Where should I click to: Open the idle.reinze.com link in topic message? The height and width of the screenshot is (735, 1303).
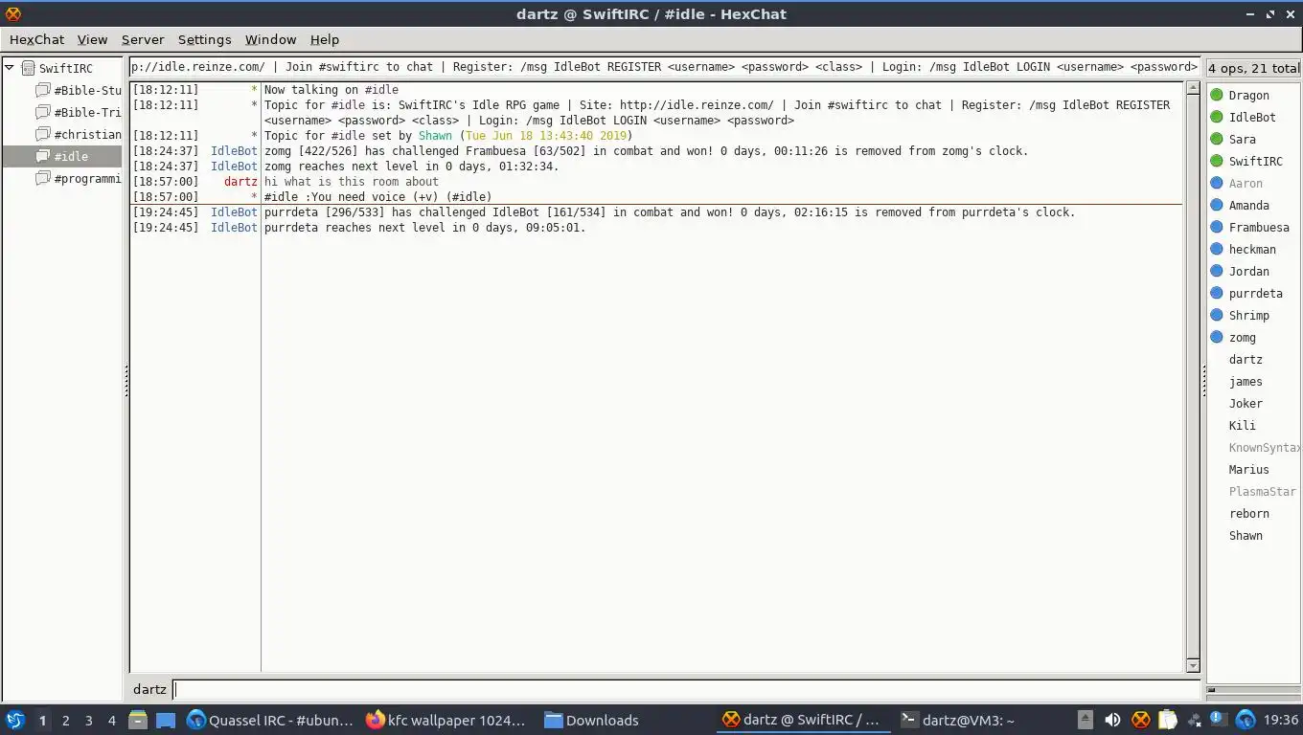point(697,105)
